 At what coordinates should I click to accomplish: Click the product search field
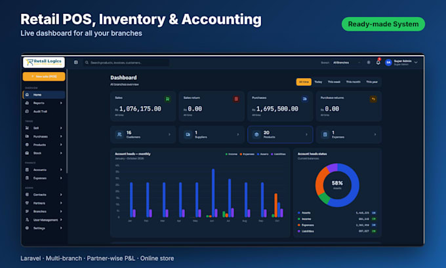pyautogui.click(x=126, y=62)
